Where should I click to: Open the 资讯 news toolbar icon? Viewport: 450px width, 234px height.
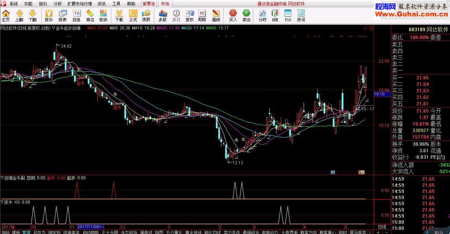coord(301,16)
